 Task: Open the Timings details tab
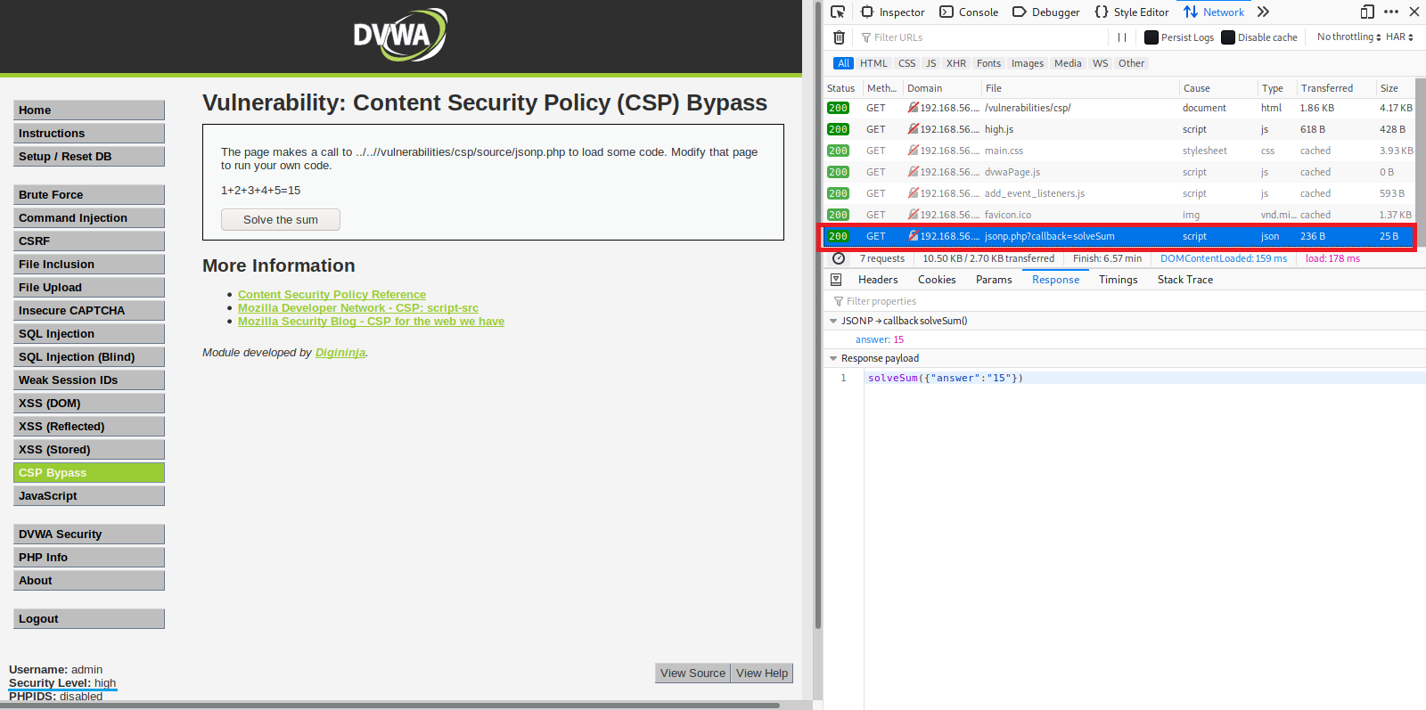1119,280
